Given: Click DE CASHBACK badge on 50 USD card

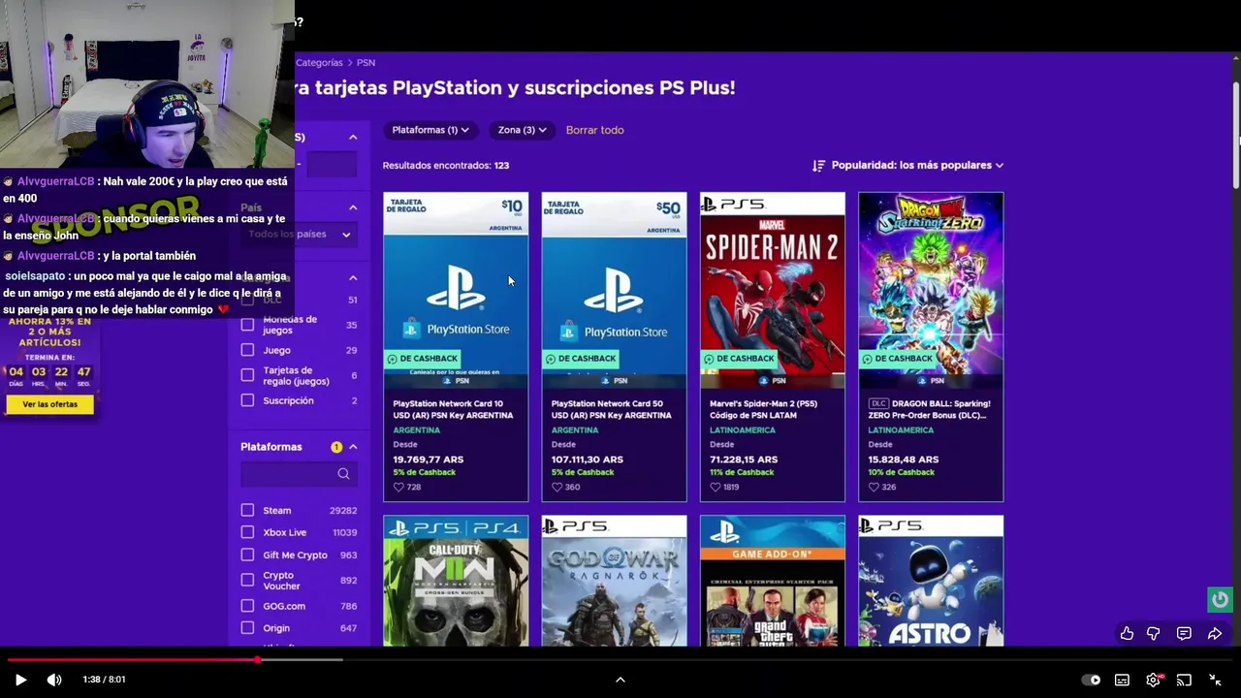Looking at the screenshot, I should 581,359.
